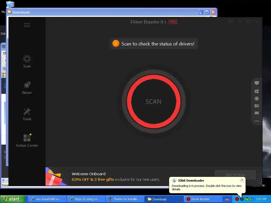The height and width of the screenshot is (203, 271).
Task: Click the Windows start button
Action: [13, 199]
